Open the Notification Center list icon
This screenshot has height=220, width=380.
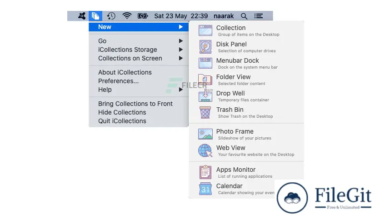tap(258, 16)
